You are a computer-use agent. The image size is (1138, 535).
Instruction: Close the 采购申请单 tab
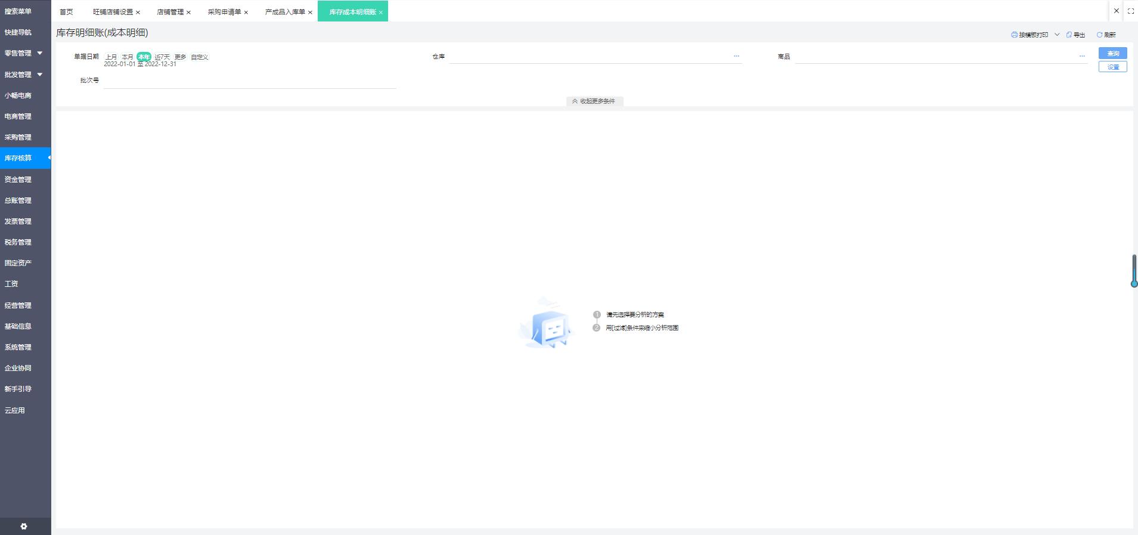(x=246, y=12)
